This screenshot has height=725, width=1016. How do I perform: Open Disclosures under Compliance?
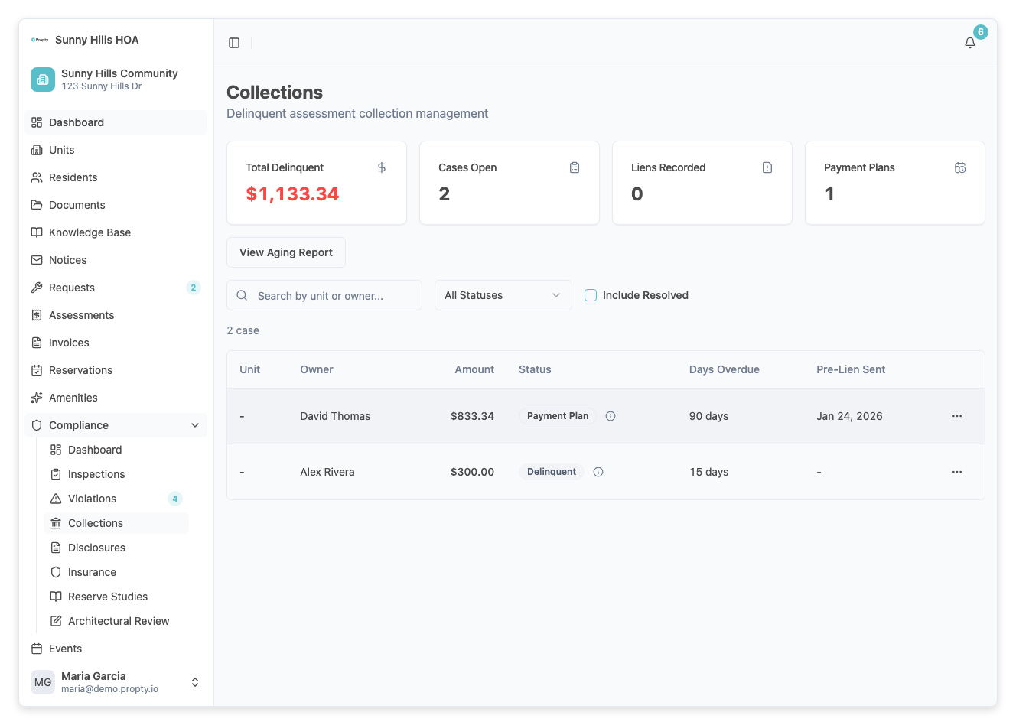click(x=116, y=548)
